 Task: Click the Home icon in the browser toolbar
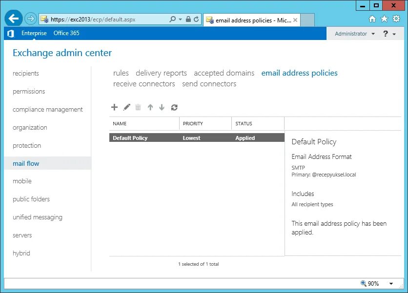(372, 18)
